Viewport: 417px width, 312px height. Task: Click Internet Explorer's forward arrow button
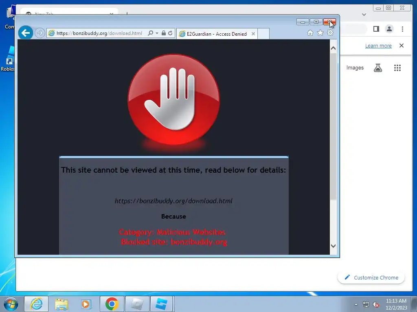(40, 33)
